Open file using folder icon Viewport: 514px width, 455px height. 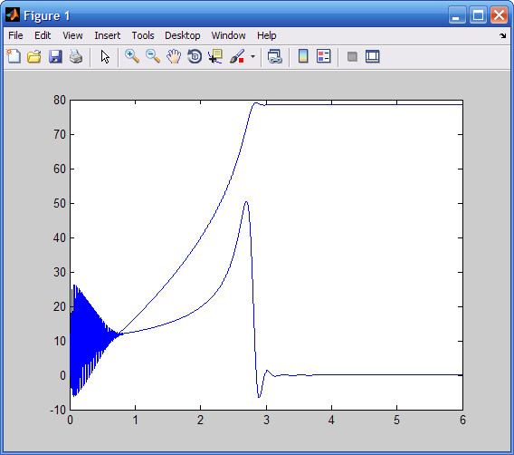(34, 56)
